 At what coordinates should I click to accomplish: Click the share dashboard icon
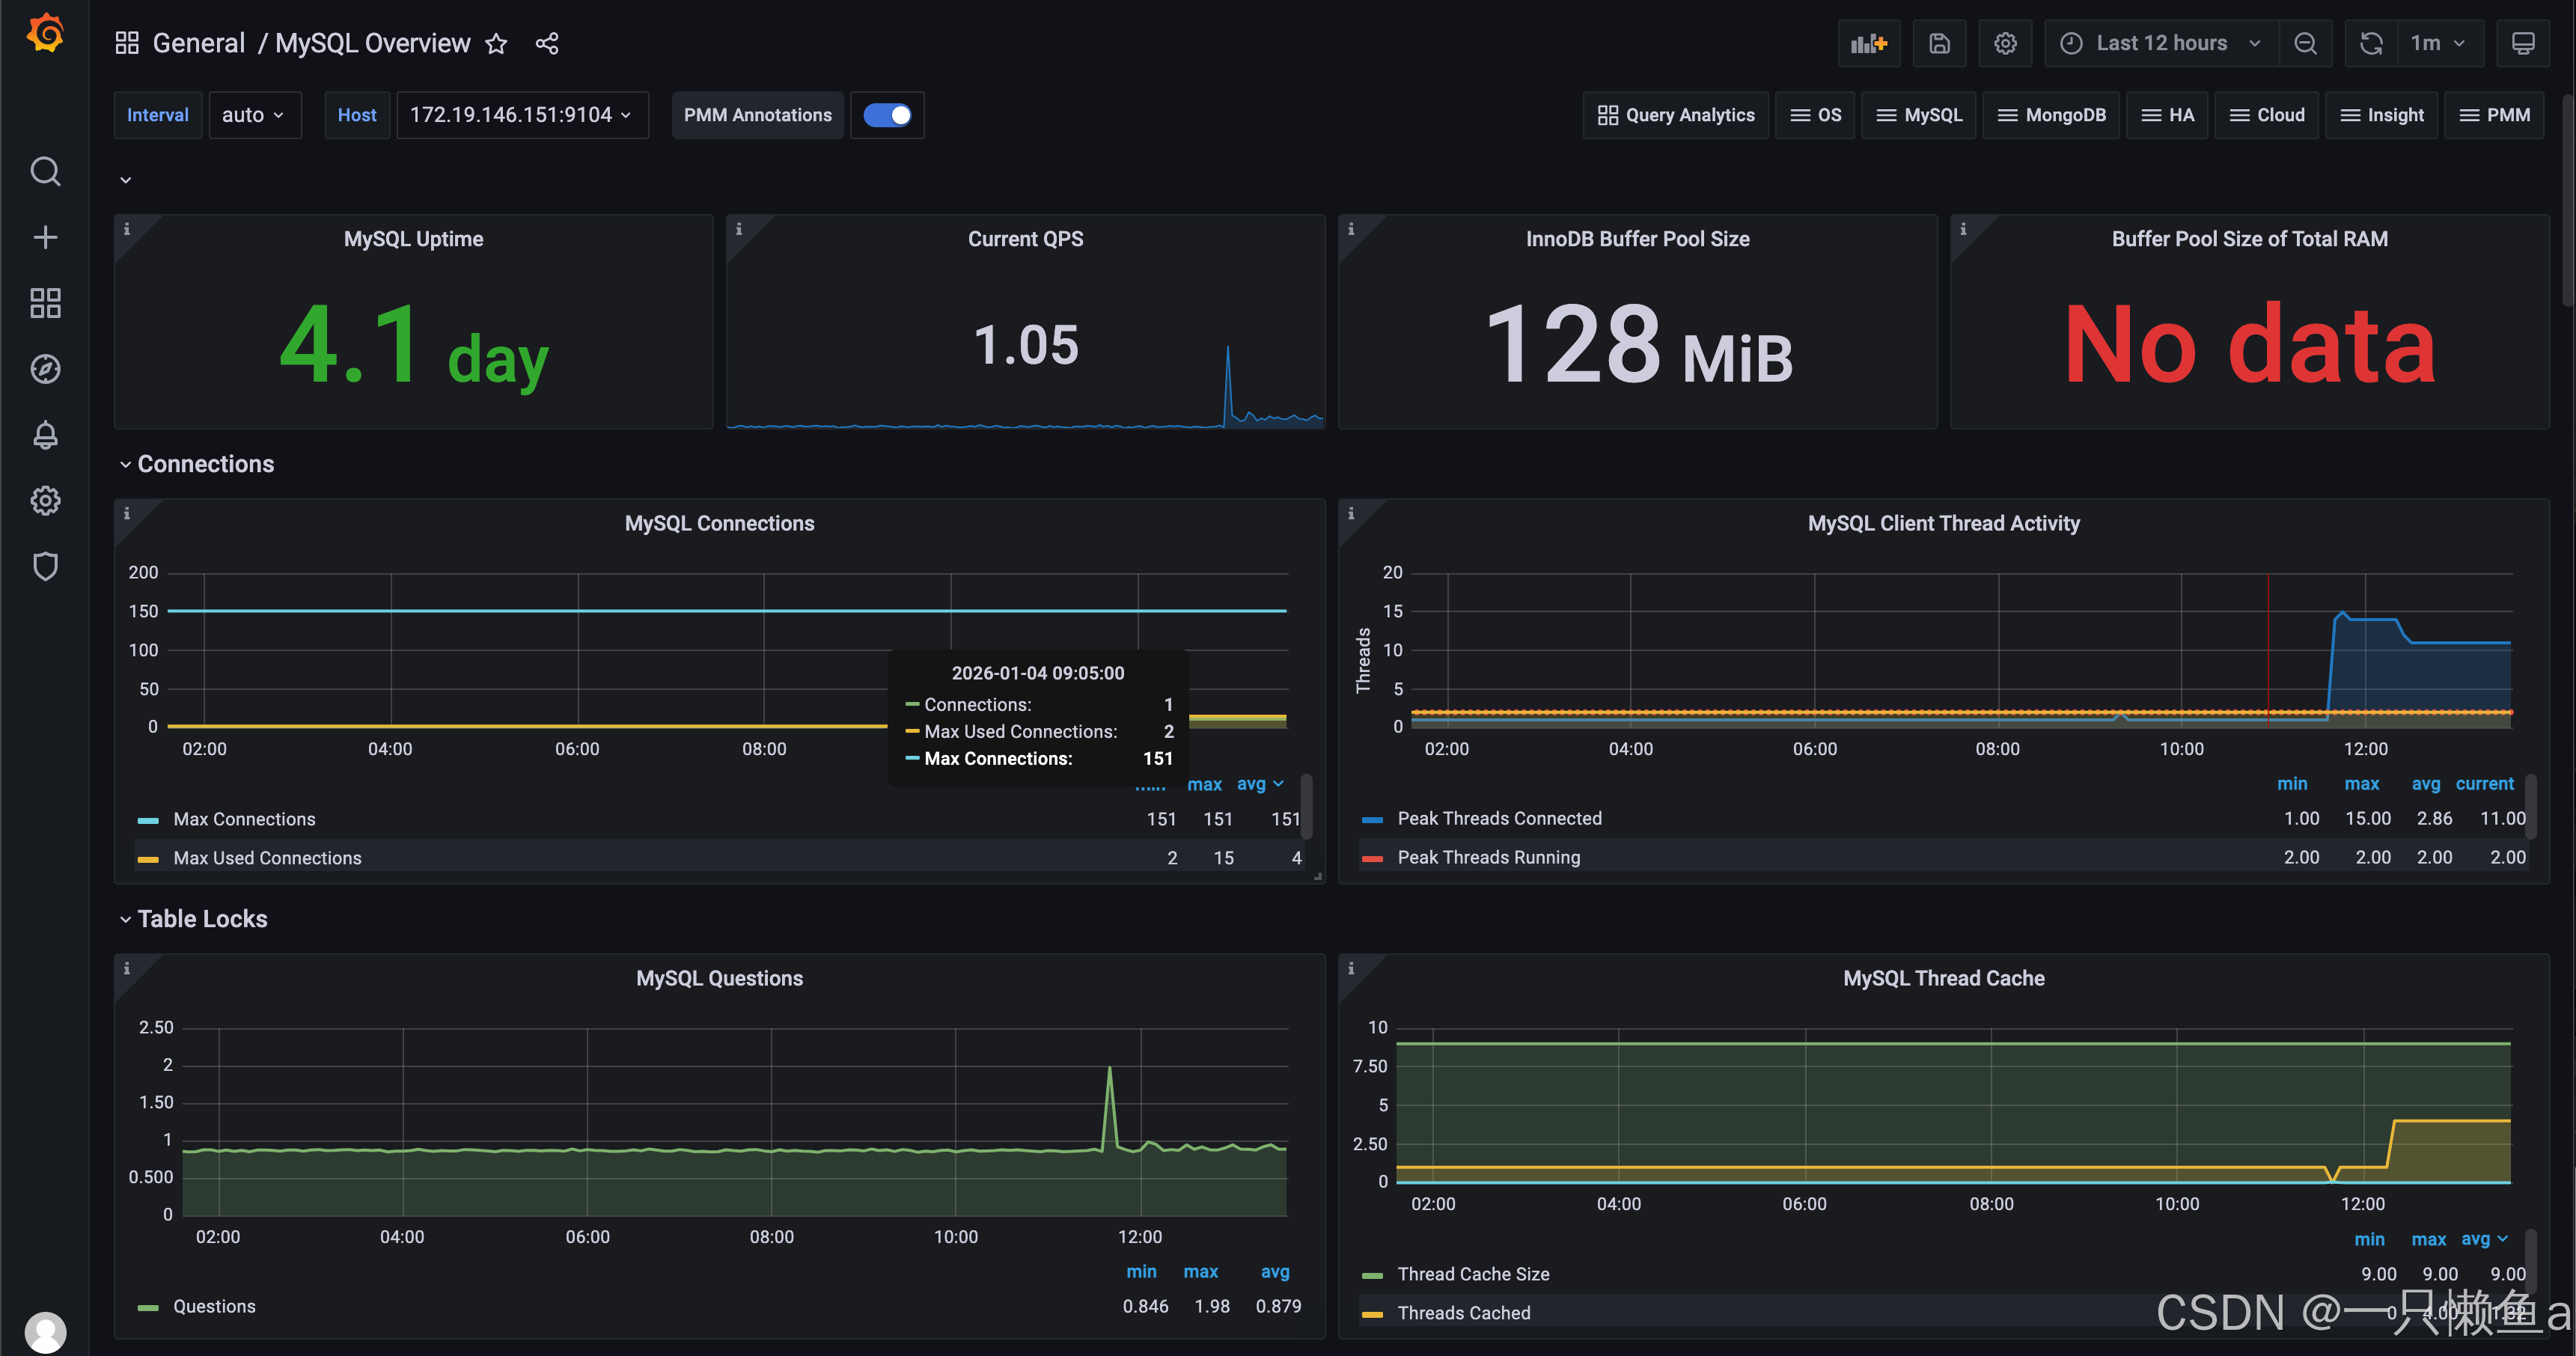[x=547, y=43]
